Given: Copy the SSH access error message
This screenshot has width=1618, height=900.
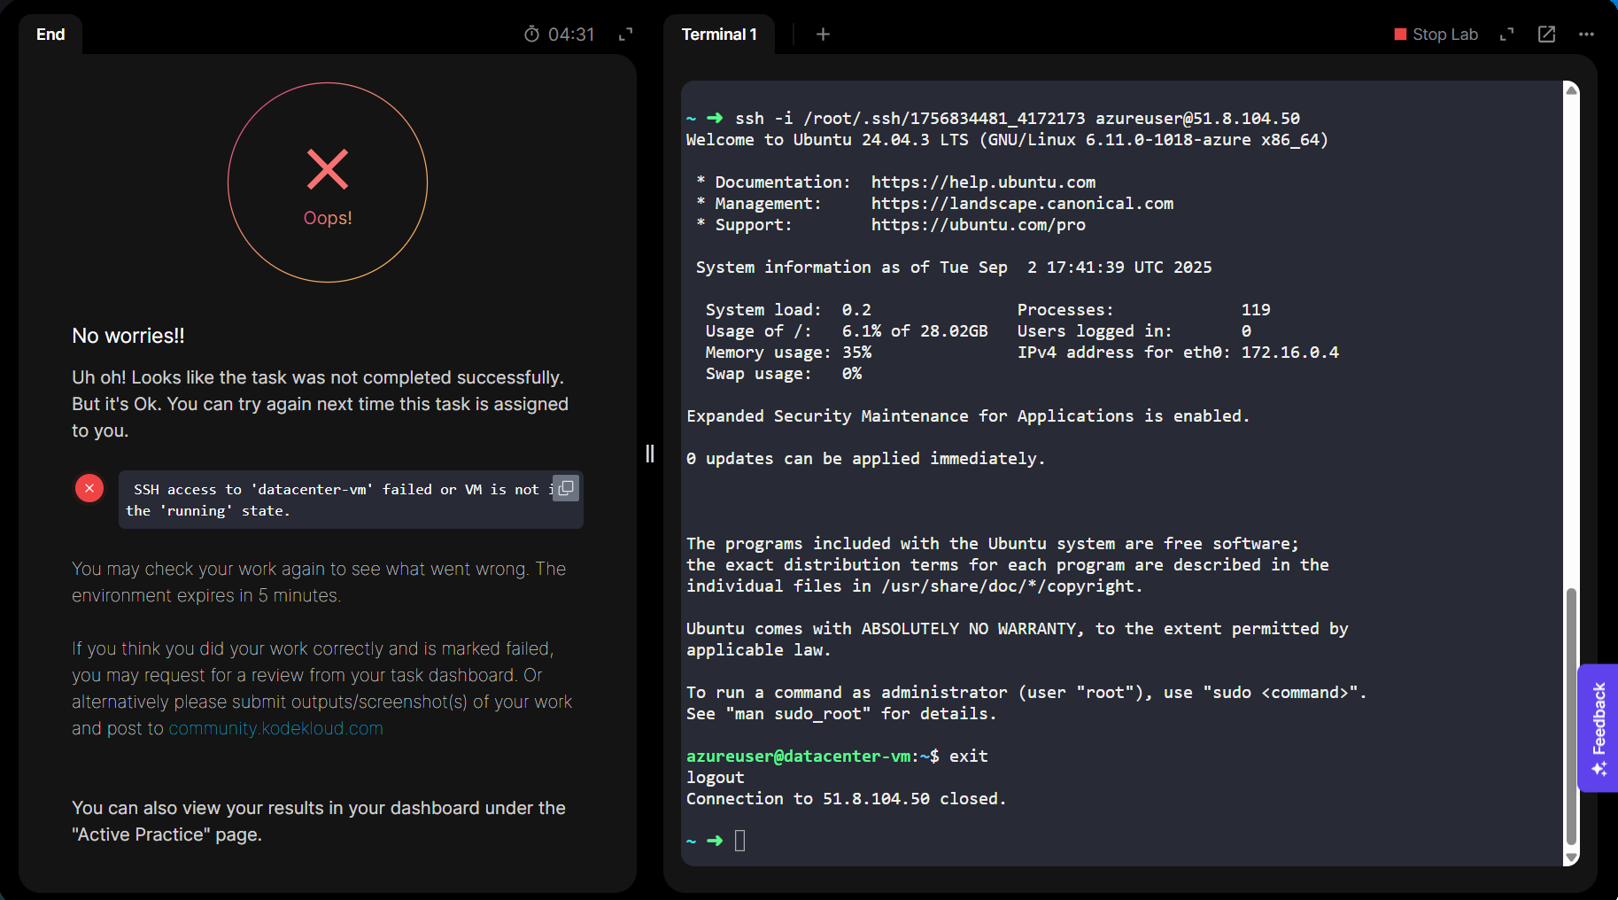Looking at the screenshot, I should pos(565,488).
